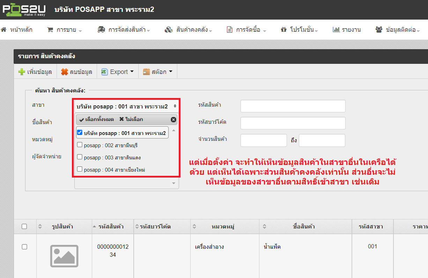Click the จำนวนสินค้า minimum quantity field
428x278 pixels.
pyautogui.click(x=264, y=140)
